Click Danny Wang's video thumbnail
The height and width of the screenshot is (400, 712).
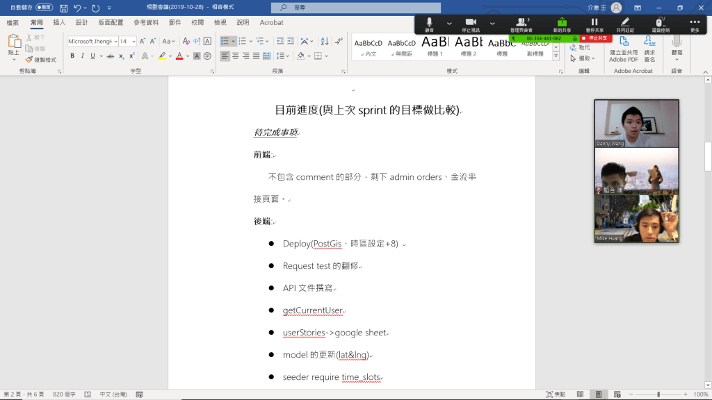click(636, 123)
